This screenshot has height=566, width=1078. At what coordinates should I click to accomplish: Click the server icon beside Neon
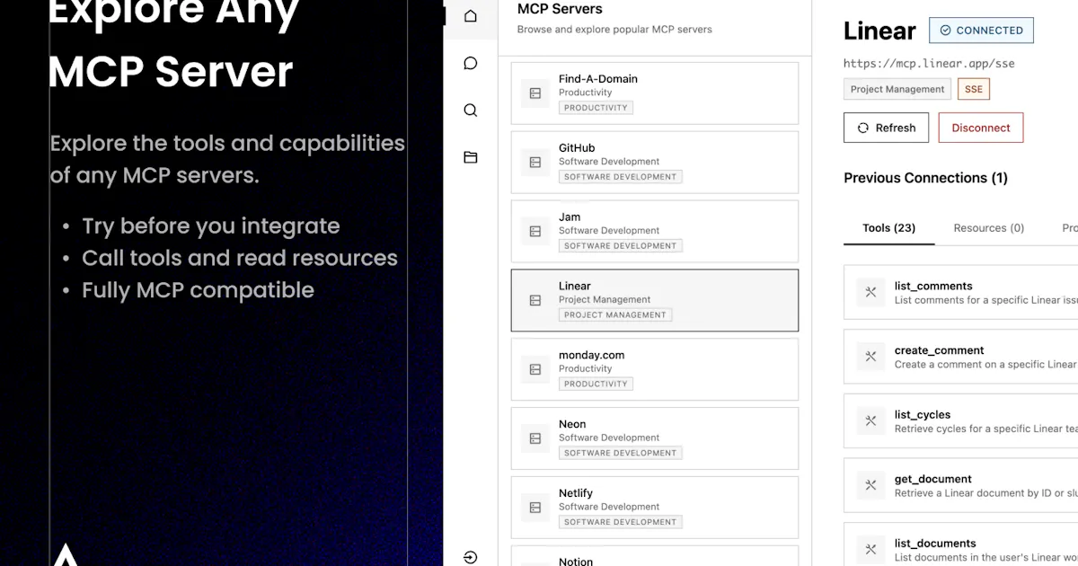tap(535, 438)
